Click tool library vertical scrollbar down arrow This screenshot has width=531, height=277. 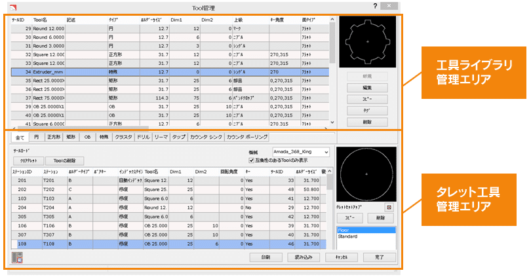332,122
